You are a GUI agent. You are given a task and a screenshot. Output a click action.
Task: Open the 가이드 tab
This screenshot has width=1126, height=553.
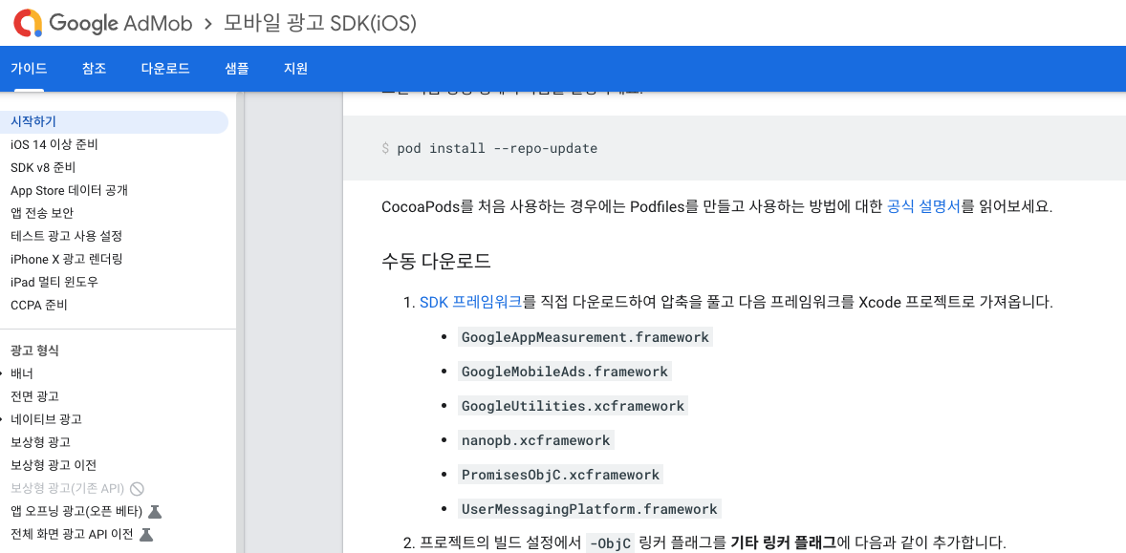pos(29,69)
